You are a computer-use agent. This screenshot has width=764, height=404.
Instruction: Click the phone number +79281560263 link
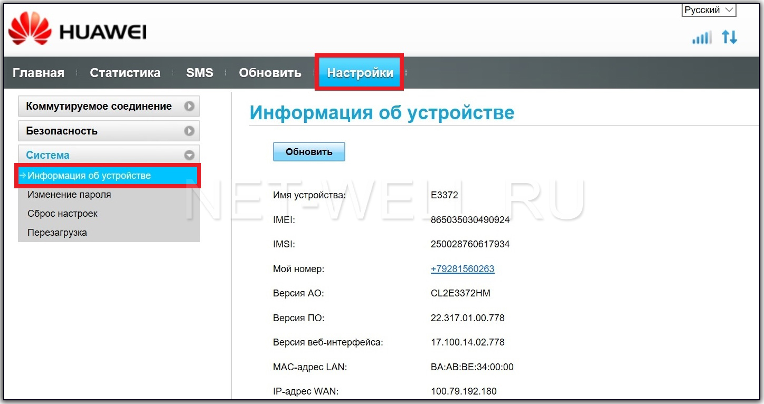point(463,269)
